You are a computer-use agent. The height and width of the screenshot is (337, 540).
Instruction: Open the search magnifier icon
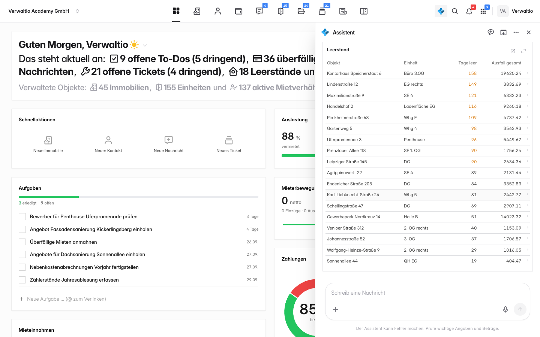455,11
